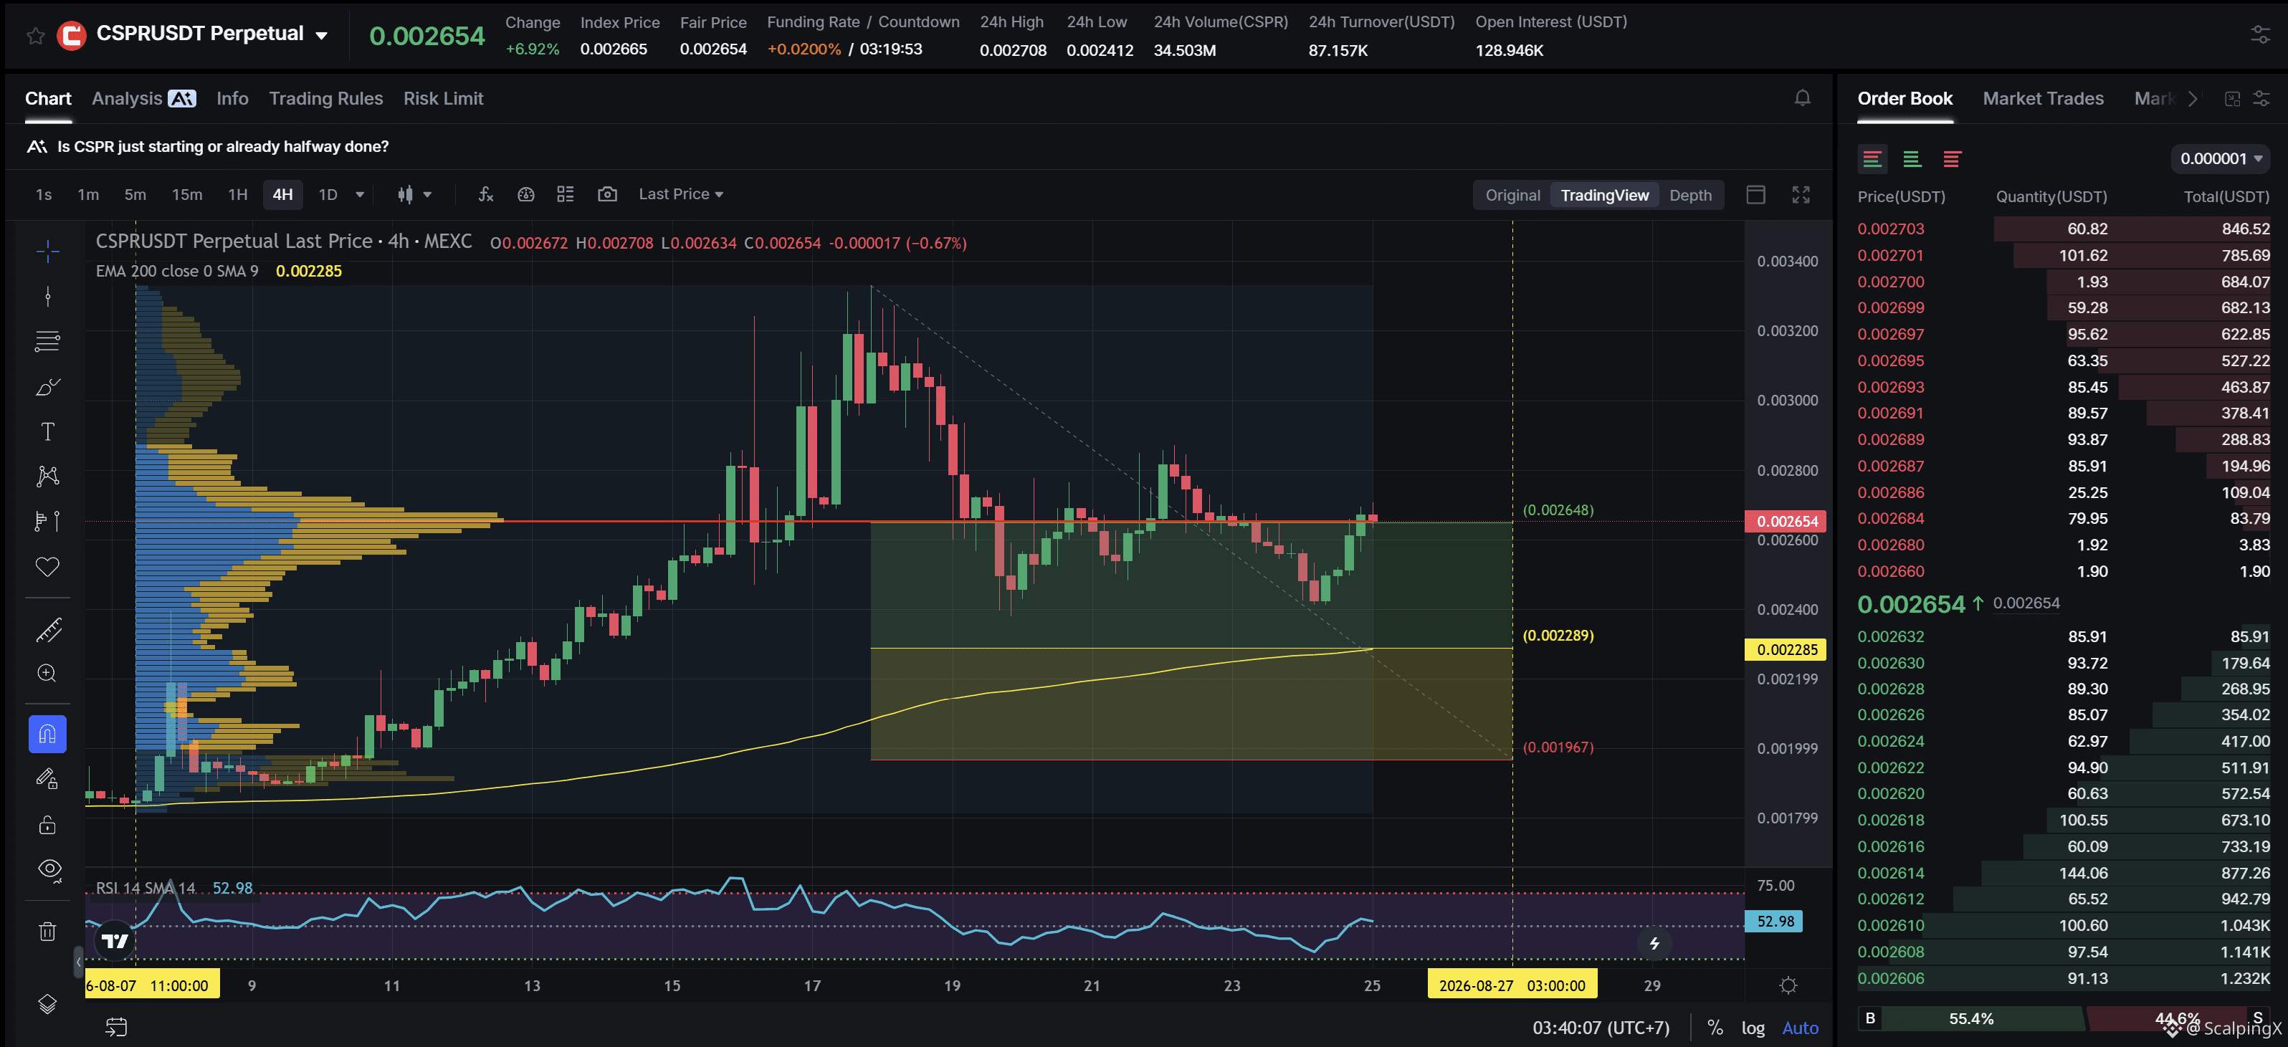Show asks-only order book view
2288x1047 pixels.
click(1951, 159)
